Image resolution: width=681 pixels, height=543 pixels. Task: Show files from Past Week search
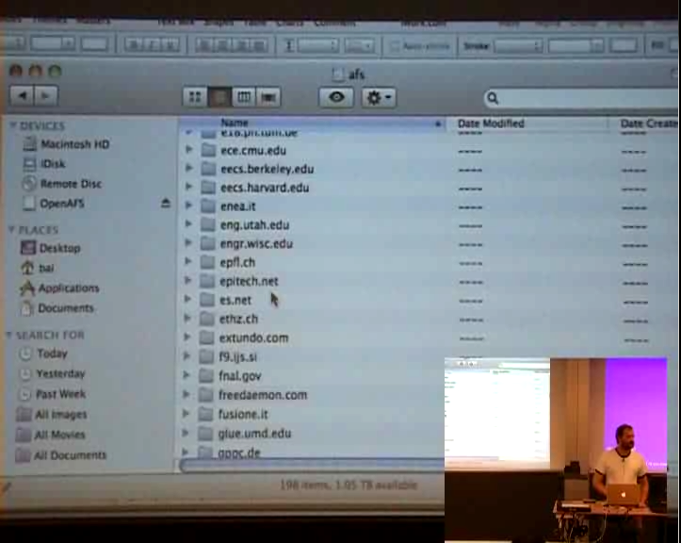click(61, 394)
